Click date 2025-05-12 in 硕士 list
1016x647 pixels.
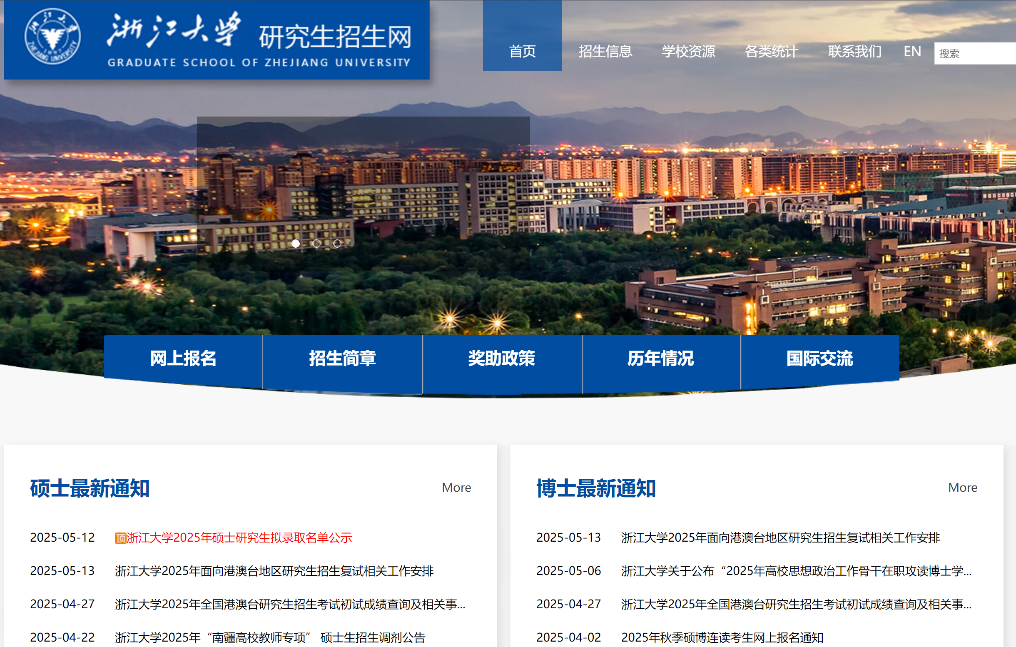(62, 538)
